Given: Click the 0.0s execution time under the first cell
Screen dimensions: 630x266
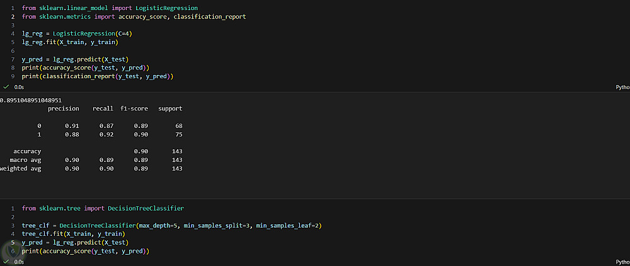Looking at the screenshot, I should [19, 88].
